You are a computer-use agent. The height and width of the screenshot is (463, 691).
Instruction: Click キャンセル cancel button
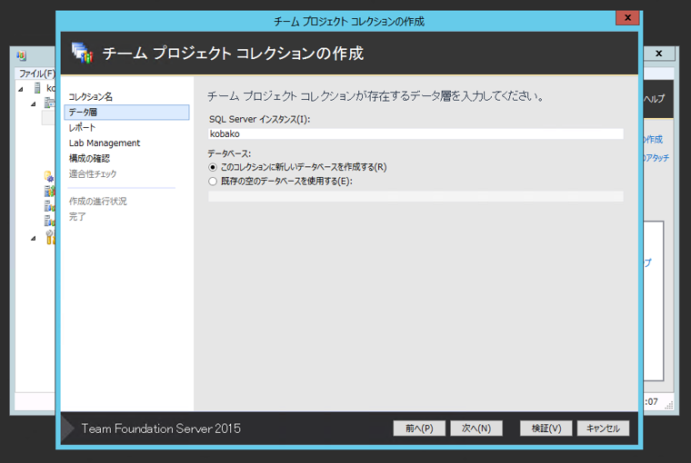[603, 429]
